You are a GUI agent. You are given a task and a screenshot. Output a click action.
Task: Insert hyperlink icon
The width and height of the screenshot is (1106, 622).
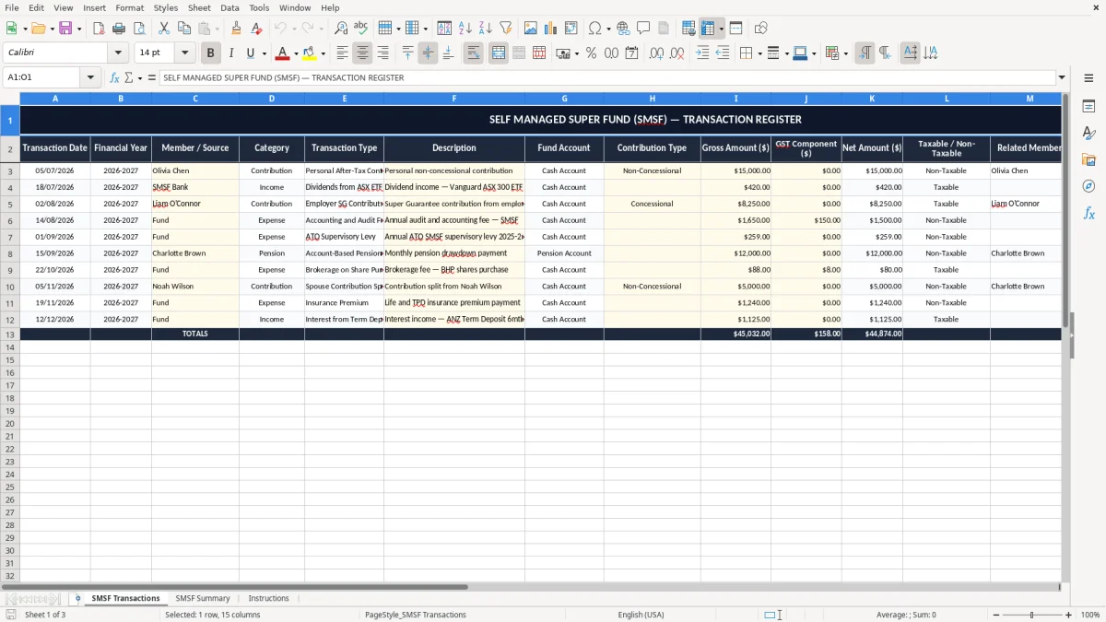(623, 29)
